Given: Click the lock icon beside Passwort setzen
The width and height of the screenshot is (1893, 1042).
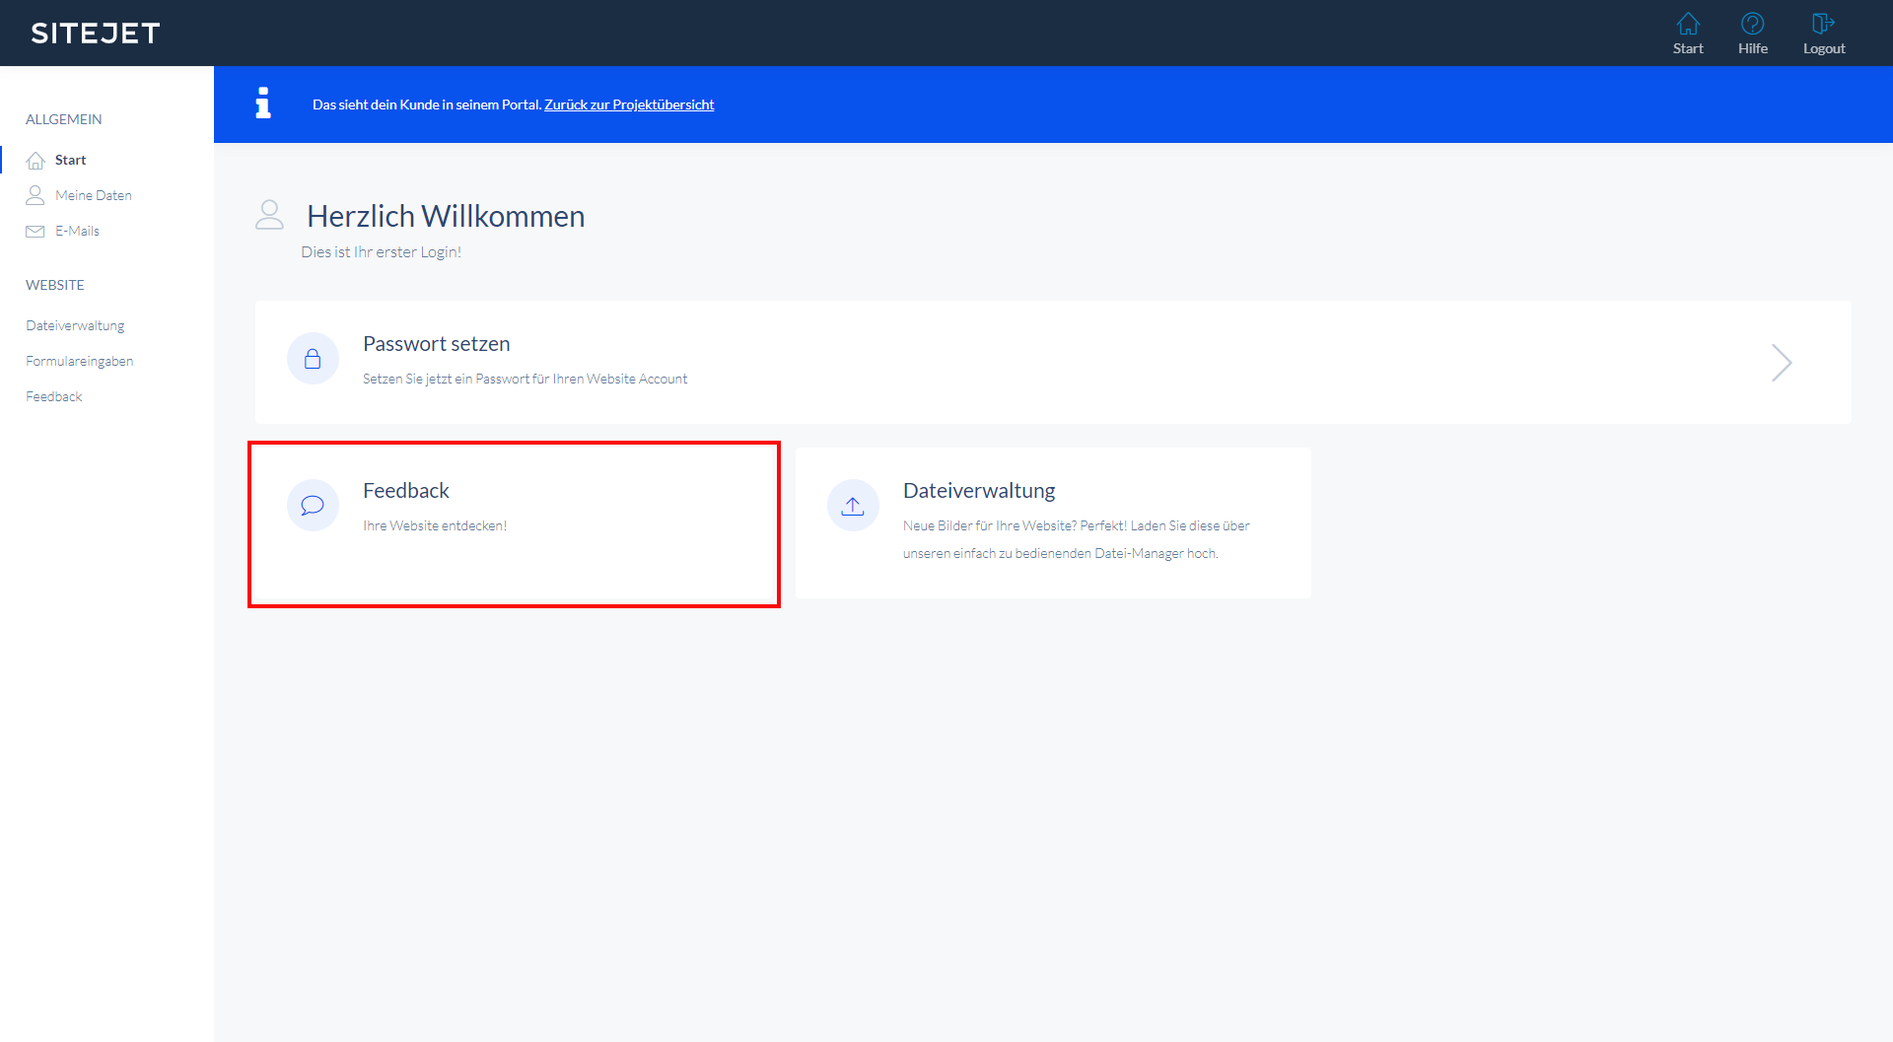Looking at the screenshot, I should point(313,359).
